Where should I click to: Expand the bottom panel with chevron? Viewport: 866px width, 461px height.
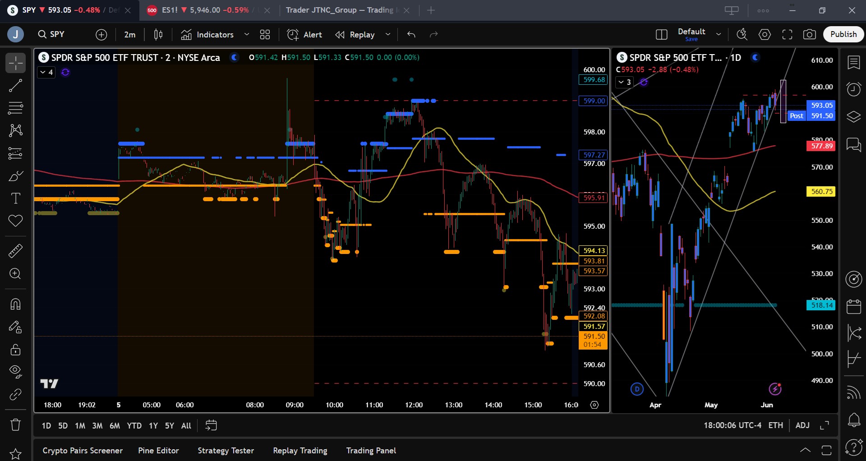click(805, 450)
